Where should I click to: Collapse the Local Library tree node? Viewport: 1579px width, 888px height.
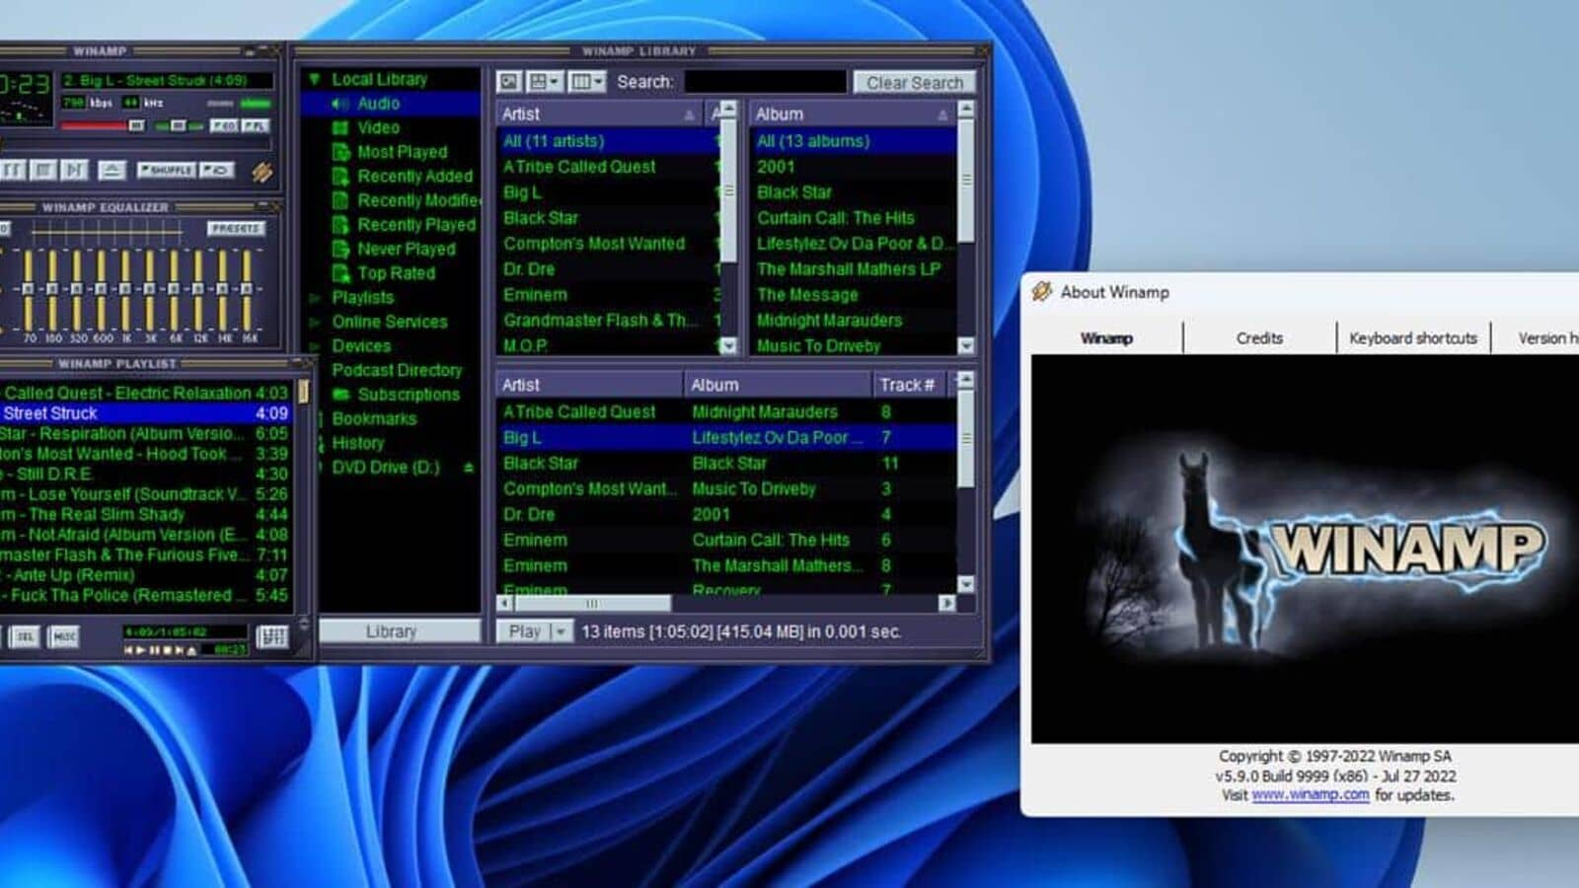point(314,80)
